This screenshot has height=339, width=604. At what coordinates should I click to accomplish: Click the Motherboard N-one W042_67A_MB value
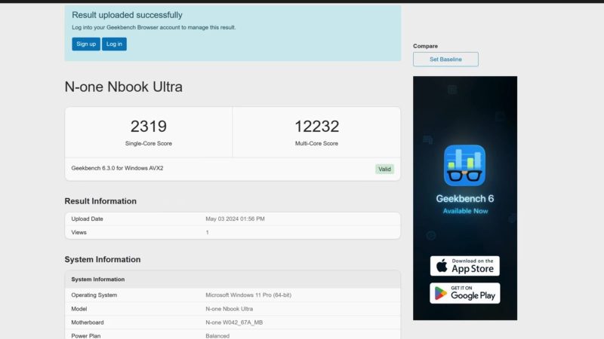click(x=235, y=322)
